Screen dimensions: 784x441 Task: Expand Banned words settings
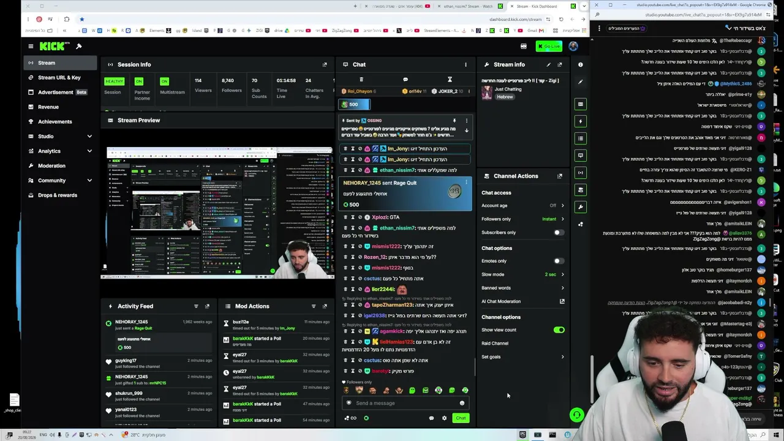562,288
